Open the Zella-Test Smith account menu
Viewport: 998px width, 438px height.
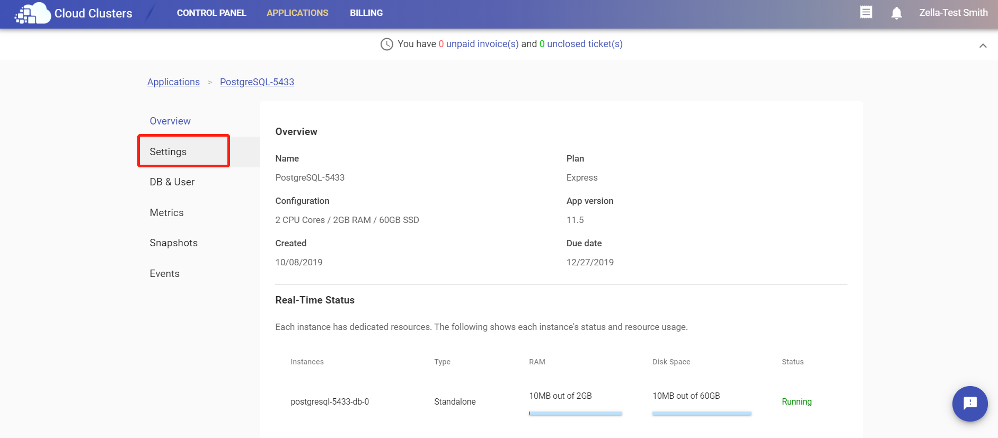point(953,13)
